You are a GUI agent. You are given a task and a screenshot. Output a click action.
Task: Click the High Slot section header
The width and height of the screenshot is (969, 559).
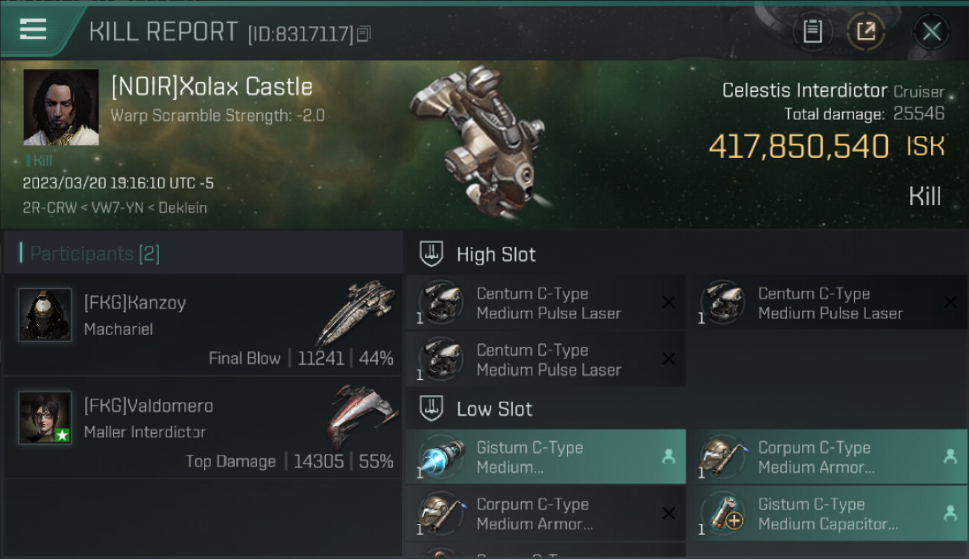coord(496,255)
